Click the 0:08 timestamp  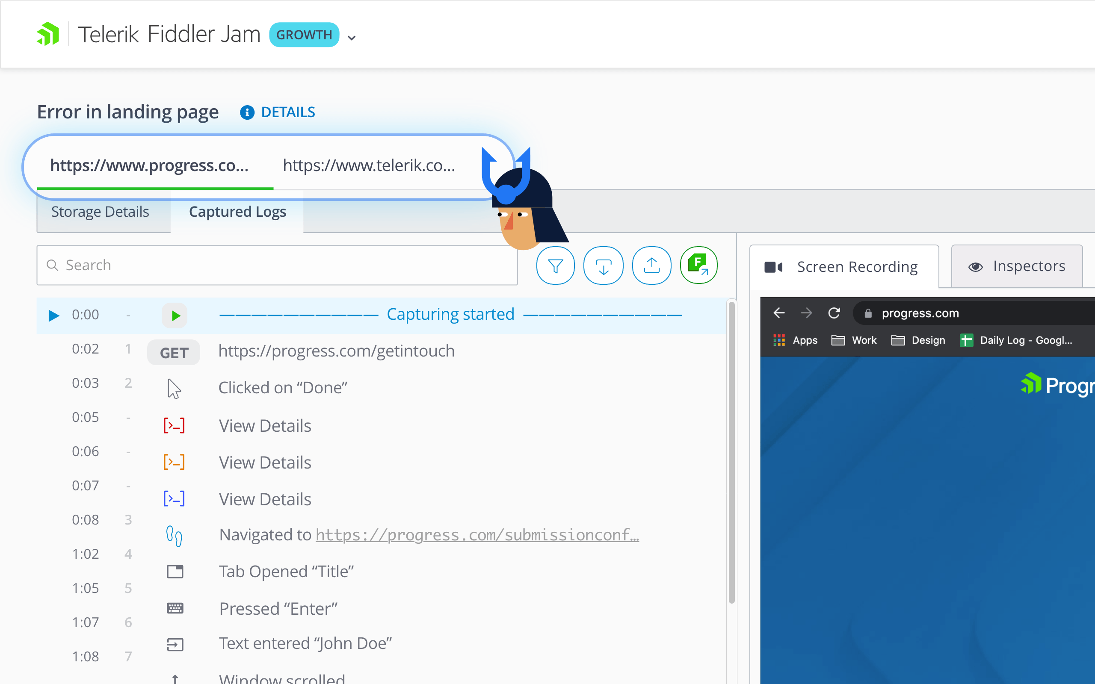(x=86, y=520)
